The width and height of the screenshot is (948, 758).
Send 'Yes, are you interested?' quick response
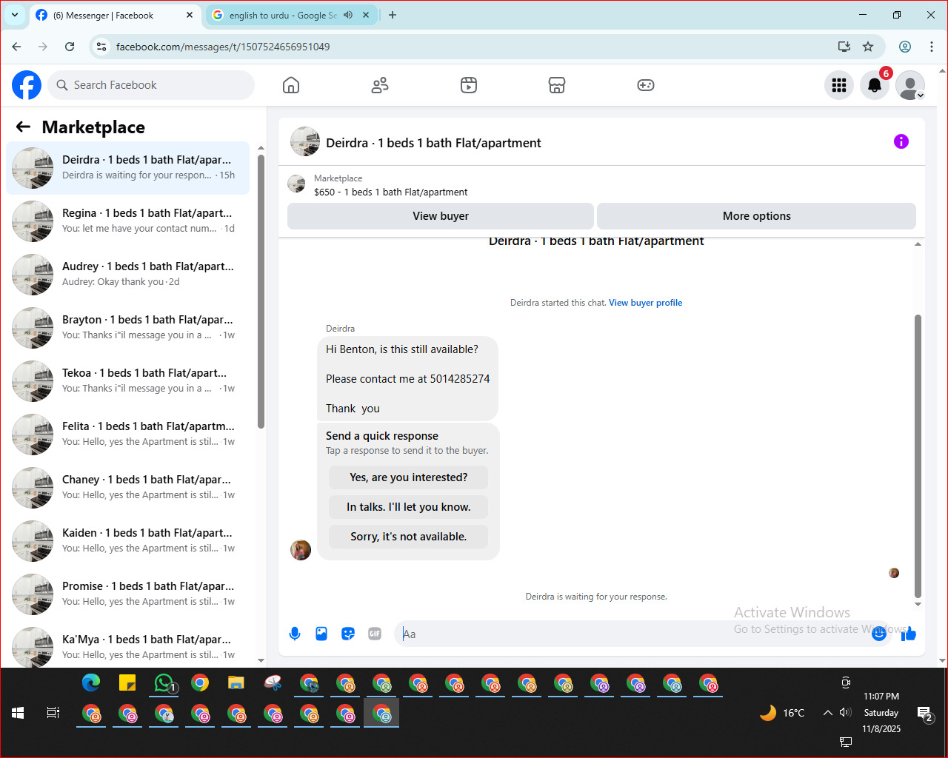(408, 477)
